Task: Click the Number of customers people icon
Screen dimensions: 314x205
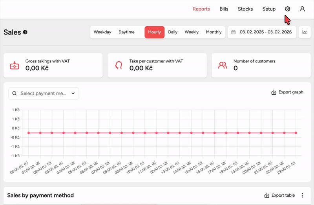Action: 223,65
